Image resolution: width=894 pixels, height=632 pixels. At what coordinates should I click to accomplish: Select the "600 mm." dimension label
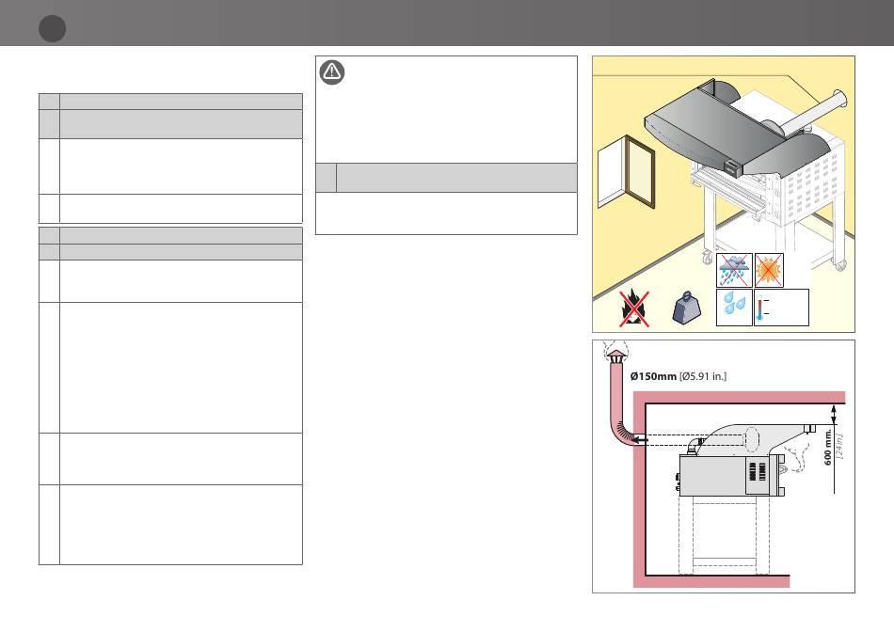coord(828,447)
